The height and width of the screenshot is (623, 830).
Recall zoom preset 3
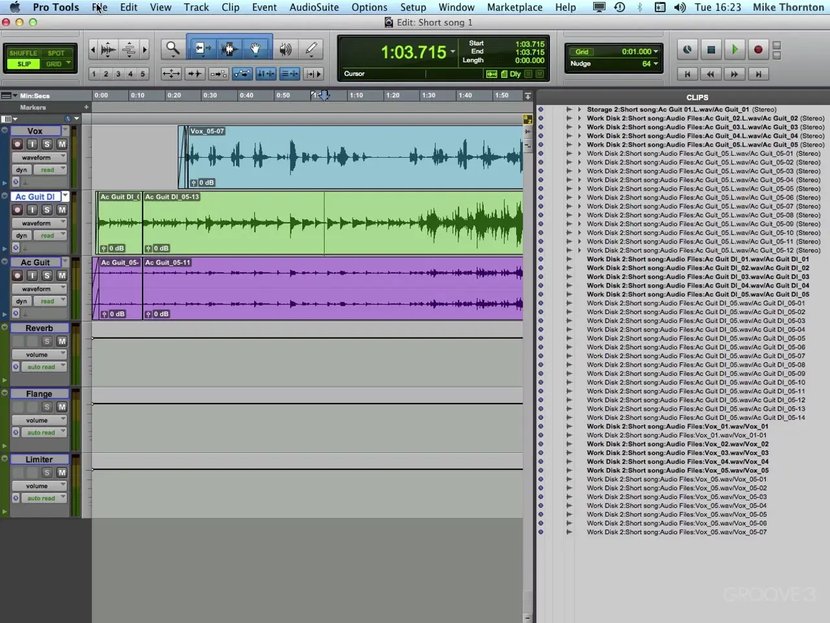pos(118,74)
